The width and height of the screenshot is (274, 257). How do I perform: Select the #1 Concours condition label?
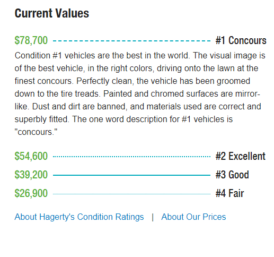point(241,40)
